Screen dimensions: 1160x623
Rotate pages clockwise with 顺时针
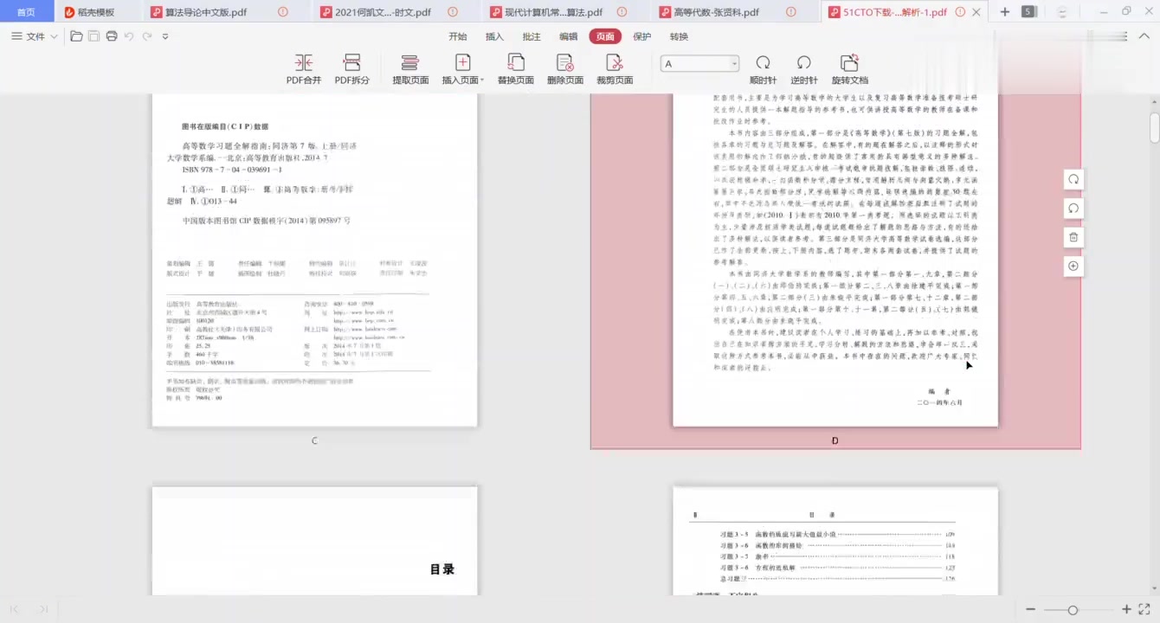click(763, 69)
